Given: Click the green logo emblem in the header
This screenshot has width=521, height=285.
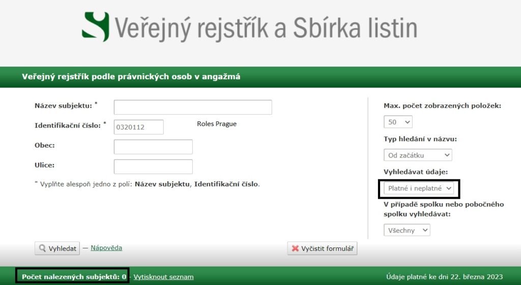Looking at the screenshot, I should coord(96,27).
